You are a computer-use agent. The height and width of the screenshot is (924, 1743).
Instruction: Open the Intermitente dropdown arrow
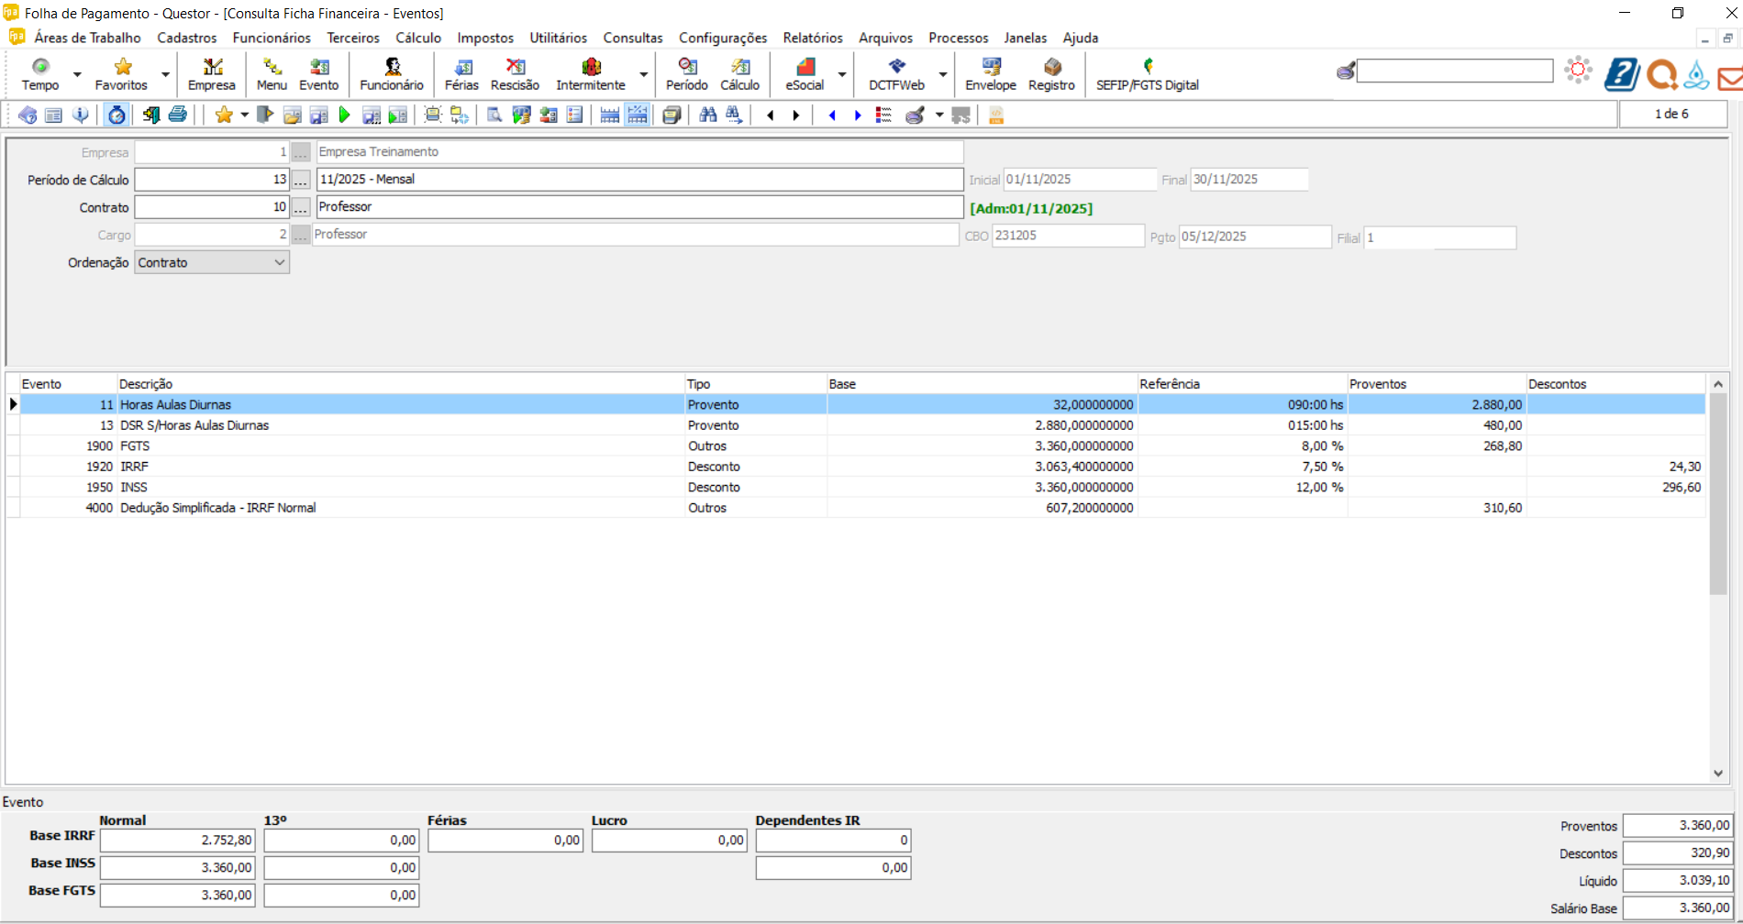(x=643, y=74)
